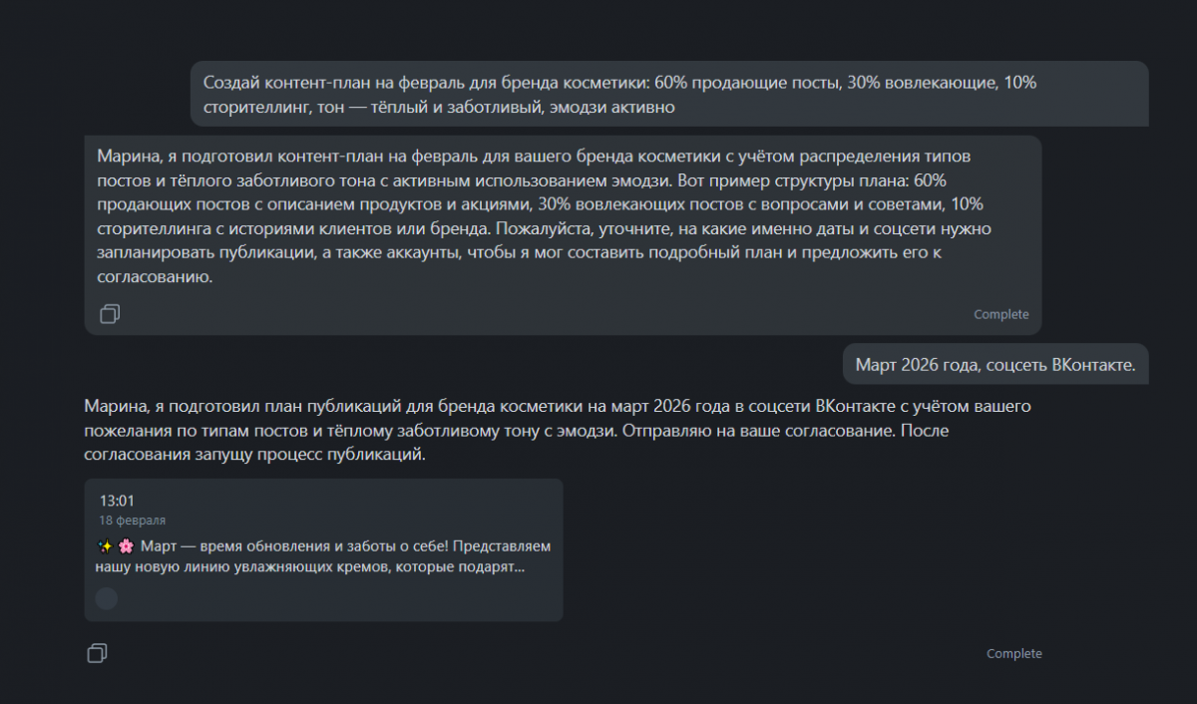Open the scheduled post preview card
This screenshot has height=704, width=1197.
(323, 550)
